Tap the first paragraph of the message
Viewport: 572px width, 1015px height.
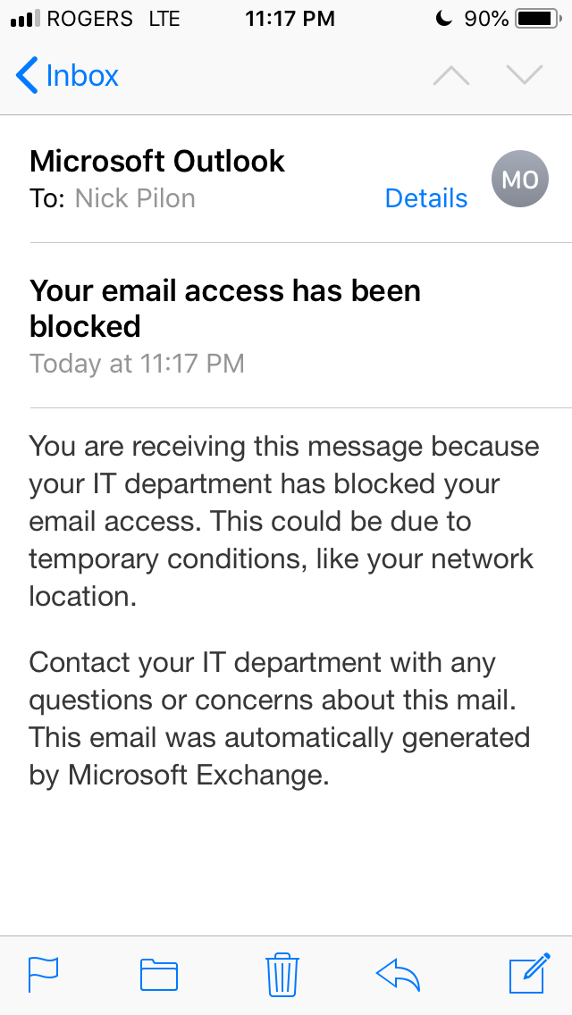(283, 521)
